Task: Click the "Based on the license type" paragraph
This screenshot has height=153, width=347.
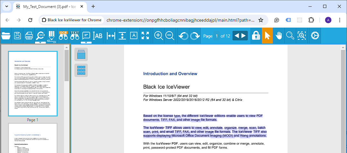Action: tap(203, 118)
